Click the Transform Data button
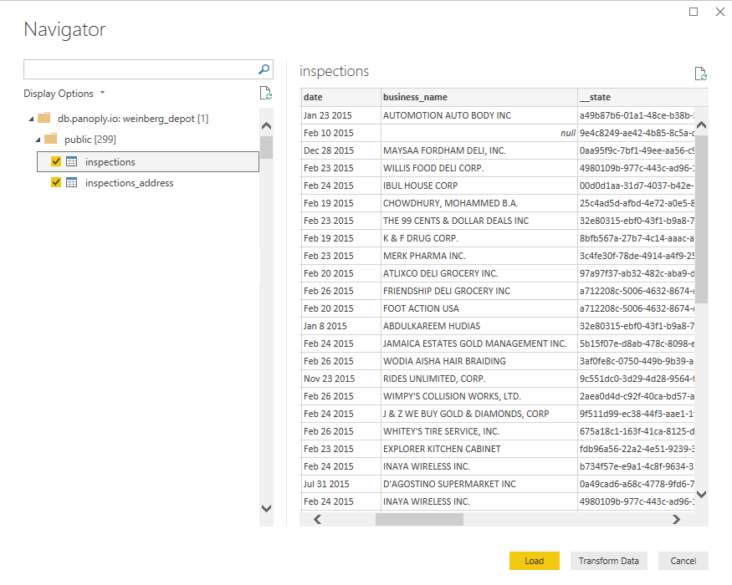 (608, 561)
